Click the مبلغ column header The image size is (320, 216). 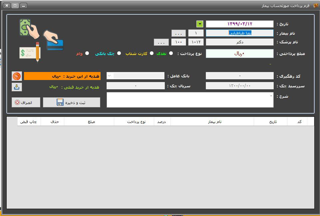(89, 122)
